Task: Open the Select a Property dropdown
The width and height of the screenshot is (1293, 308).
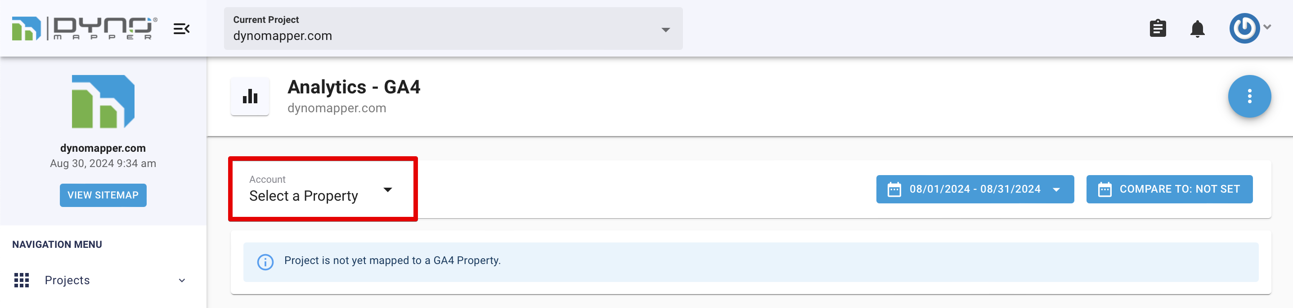Action: coord(321,189)
